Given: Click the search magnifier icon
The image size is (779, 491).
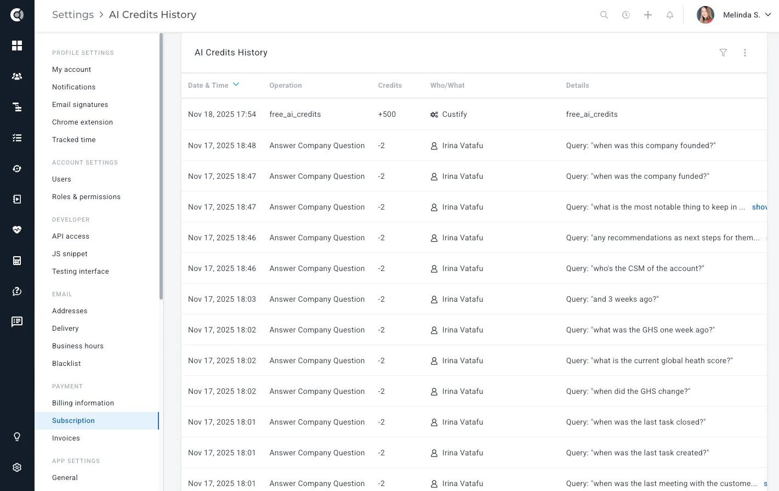Looking at the screenshot, I should coord(604,15).
